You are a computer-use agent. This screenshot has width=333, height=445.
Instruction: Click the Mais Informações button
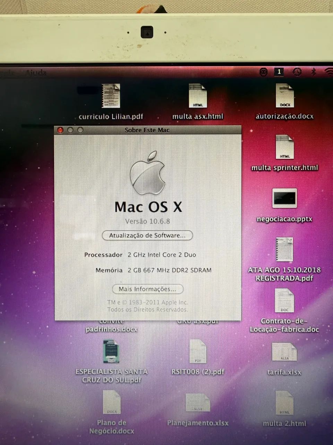coord(147,289)
